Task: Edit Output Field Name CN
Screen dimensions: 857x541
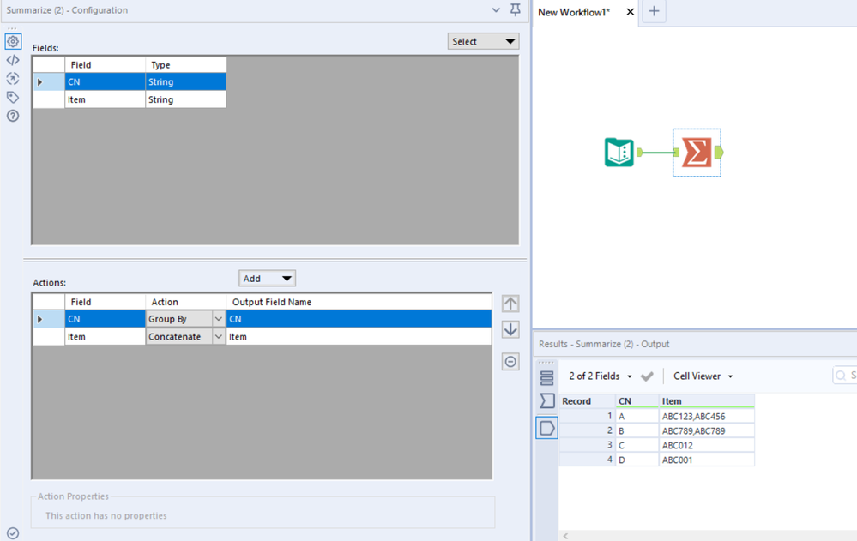Action: click(x=359, y=319)
